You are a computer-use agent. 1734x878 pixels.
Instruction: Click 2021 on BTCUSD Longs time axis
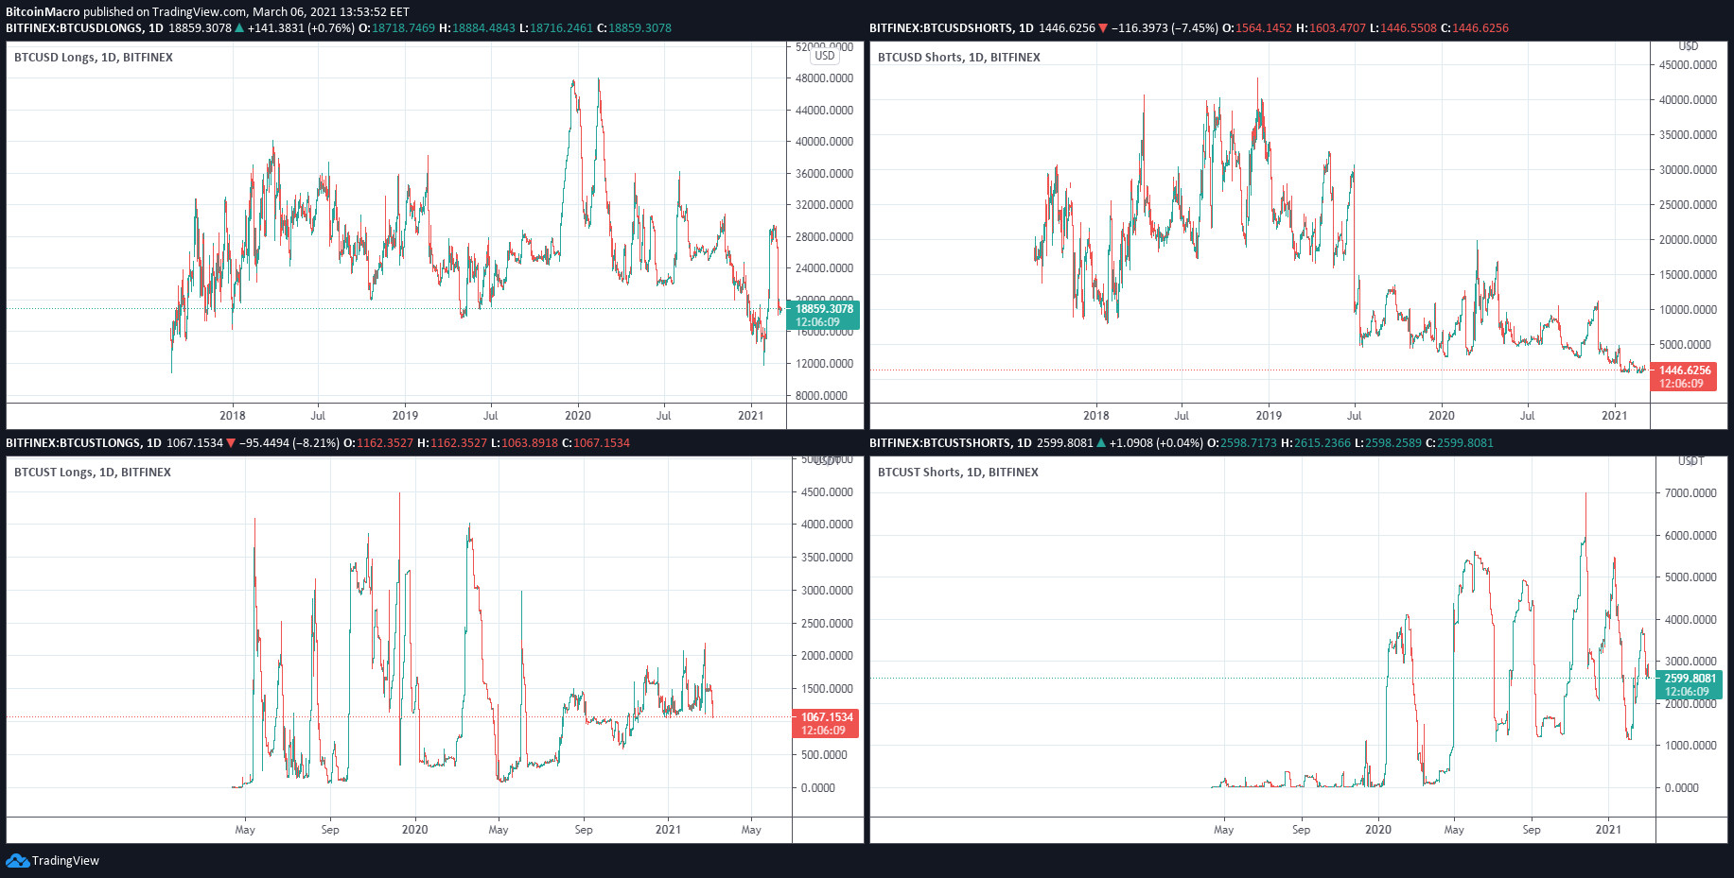pyautogui.click(x=751, y=416)
